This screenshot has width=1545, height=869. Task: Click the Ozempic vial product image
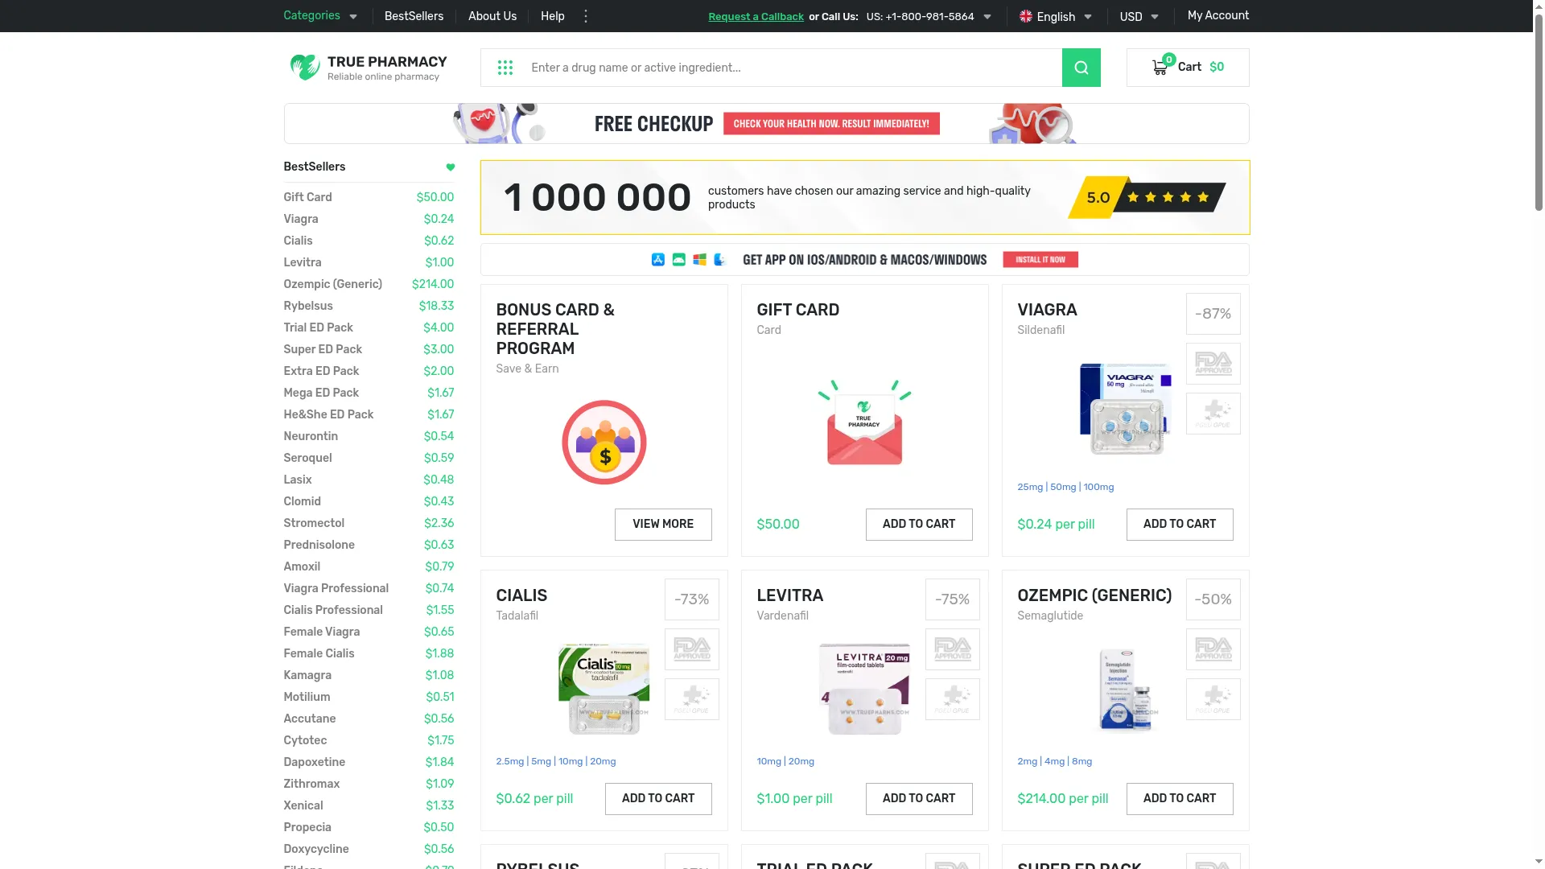[x=1125, y=689]
